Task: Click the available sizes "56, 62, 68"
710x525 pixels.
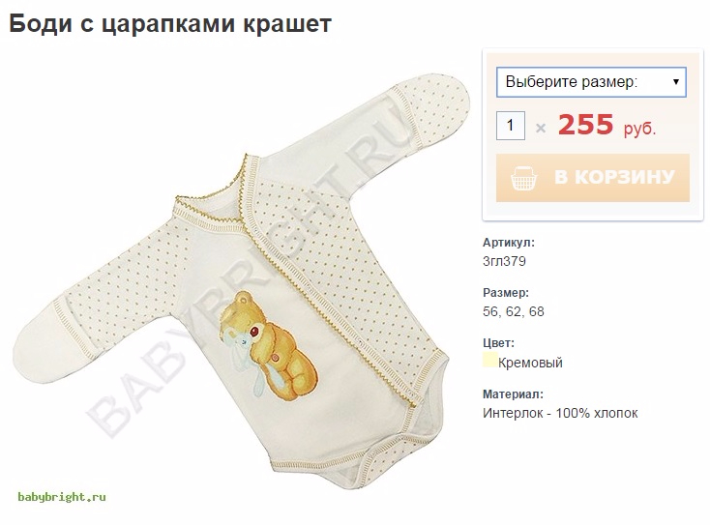Action: point(514,311)
